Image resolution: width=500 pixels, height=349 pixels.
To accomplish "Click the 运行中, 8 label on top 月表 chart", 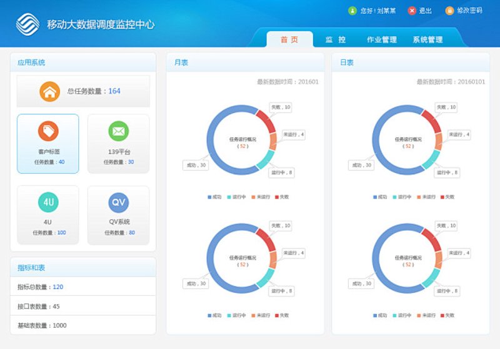I will pyautogui.click(x=282, y=172).
